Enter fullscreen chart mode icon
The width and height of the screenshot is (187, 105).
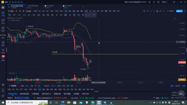pyautogui.click(x=164, y=11)
